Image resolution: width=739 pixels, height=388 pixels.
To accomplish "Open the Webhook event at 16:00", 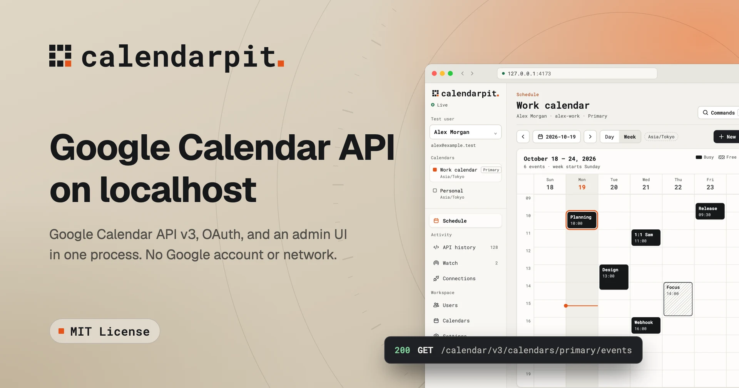I will coord(646,325).
